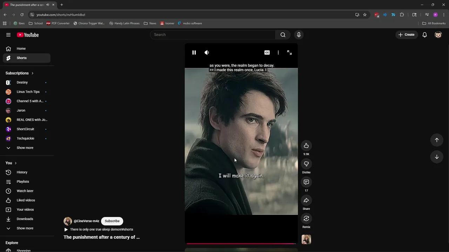
Task: Expand the Subscriptions section chevron
Action: 32,73
